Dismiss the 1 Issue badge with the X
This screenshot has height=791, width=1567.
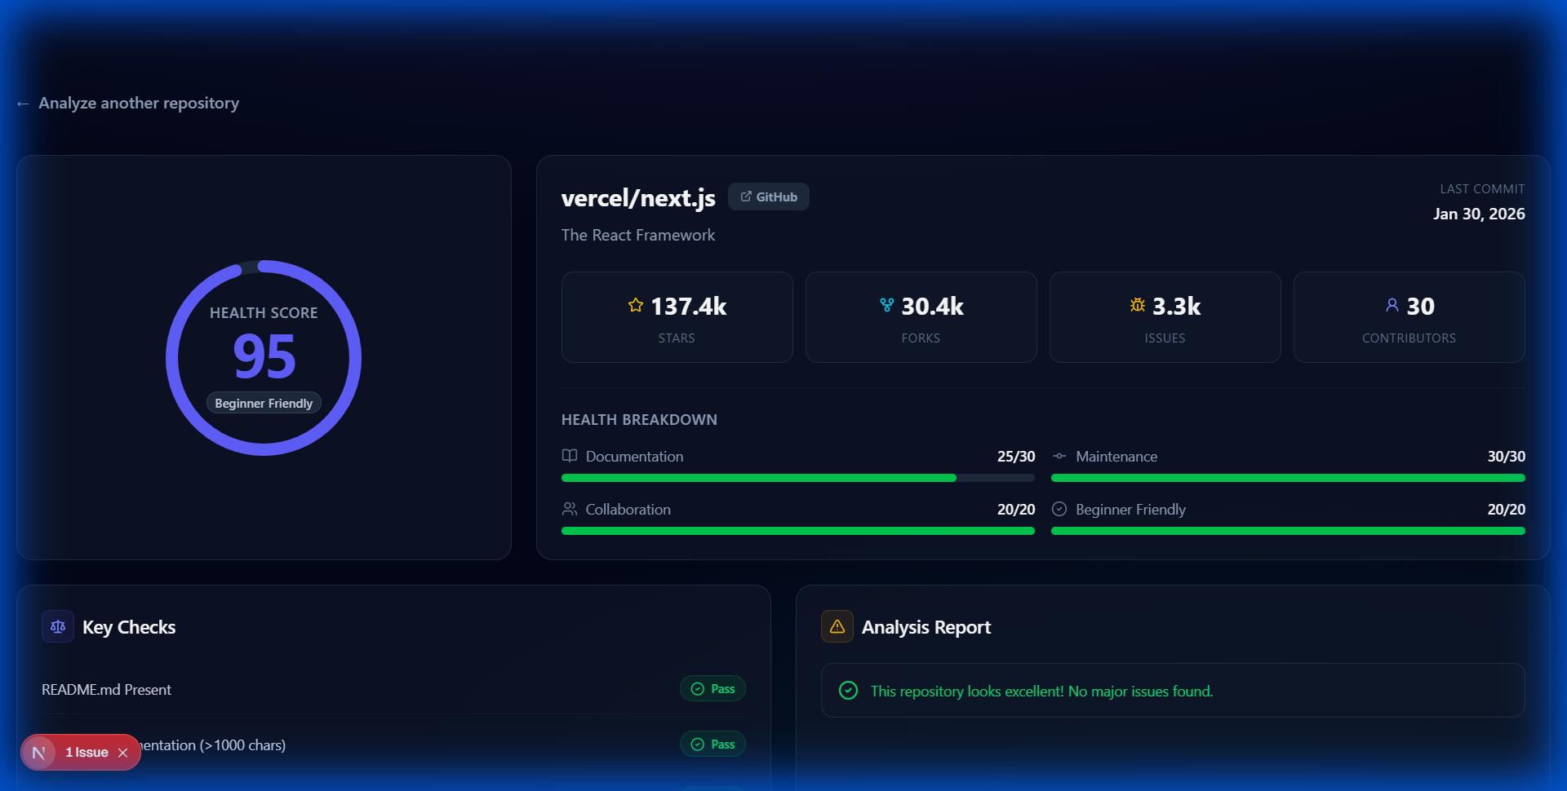point(122,753)
